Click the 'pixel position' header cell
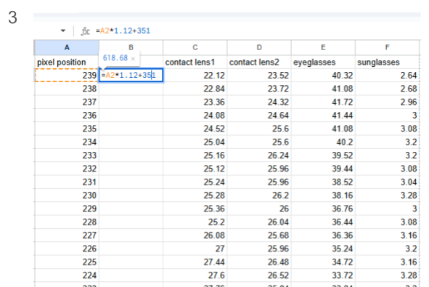 [67, 62]
